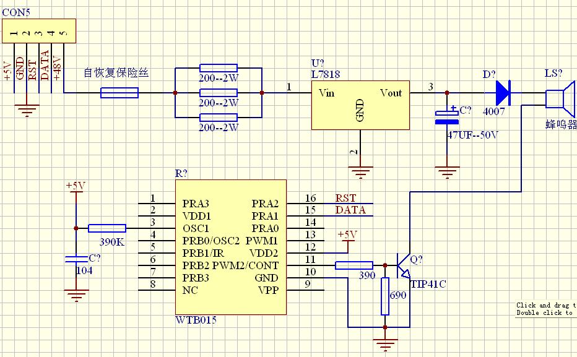Select the 390K resistor on OSC1
Screen dimensions: 577x357
(x=107, y=228)
